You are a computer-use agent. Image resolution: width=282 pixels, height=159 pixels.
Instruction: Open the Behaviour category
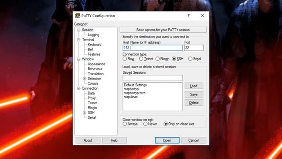[x=95, y=69]
